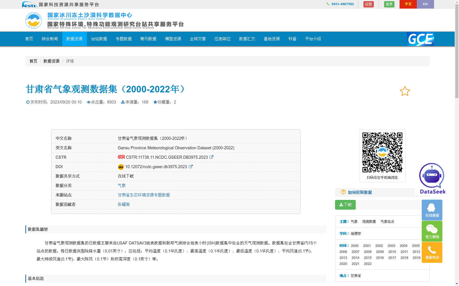Open the 台站数据 menu item
The height and width of the screenshot is (286, 459).
[x=99, y=39]
